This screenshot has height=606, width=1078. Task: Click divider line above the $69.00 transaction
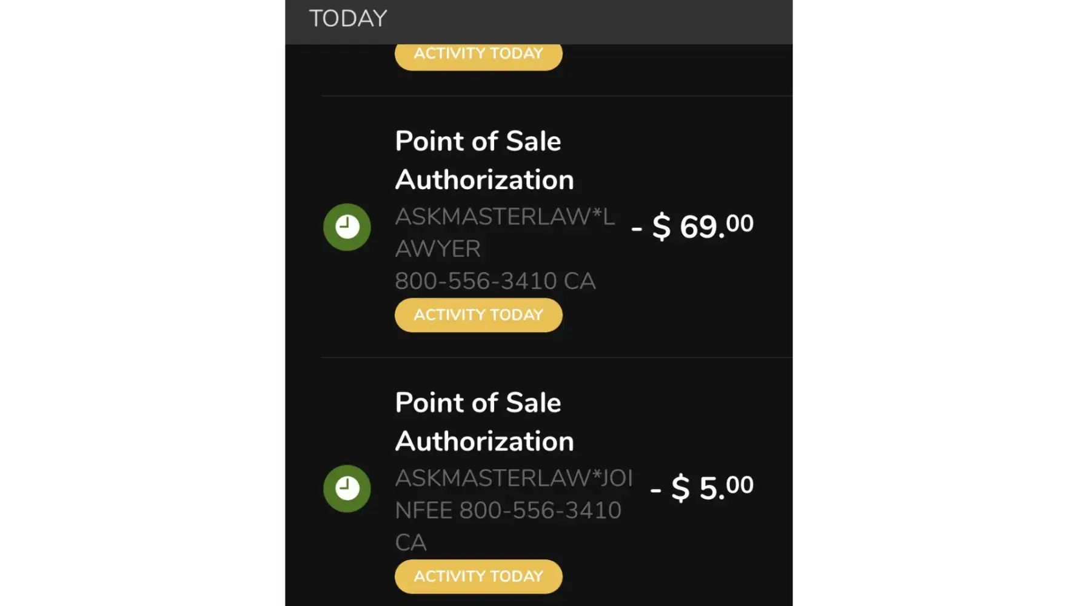click(557, 96)
